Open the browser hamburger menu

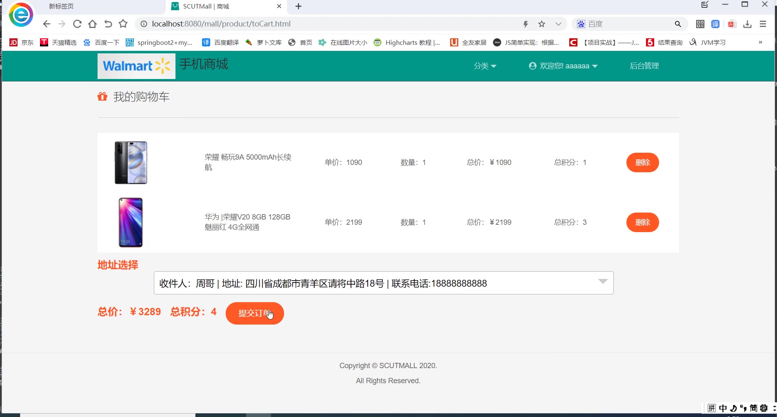point(763,24)
